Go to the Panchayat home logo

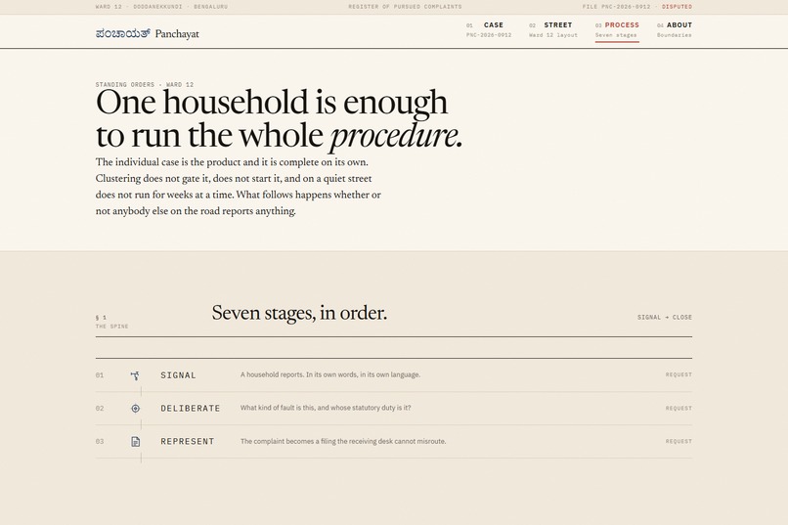pyautogui.click(x=148, y=33)
